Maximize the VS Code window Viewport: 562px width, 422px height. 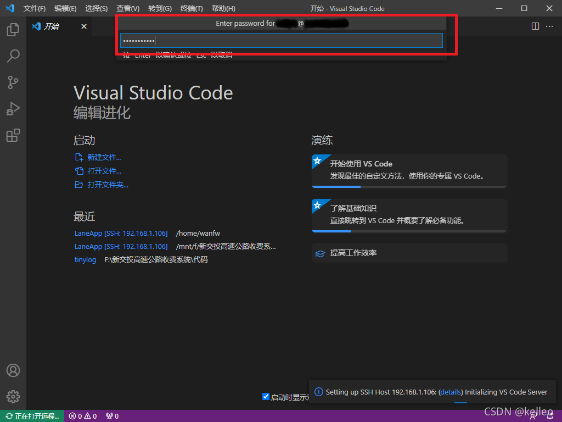[x=524, y=8]
